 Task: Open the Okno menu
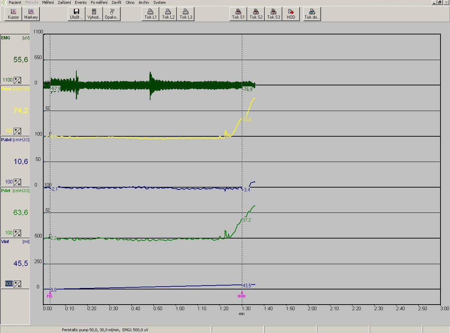pos(130,2)
